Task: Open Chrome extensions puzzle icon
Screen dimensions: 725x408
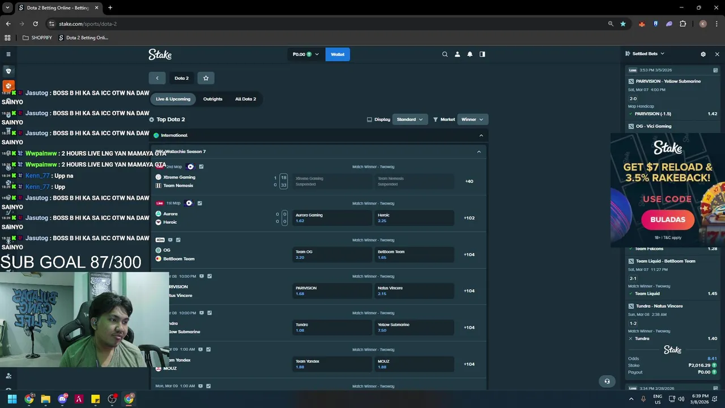Action: [x=683, y=24]
